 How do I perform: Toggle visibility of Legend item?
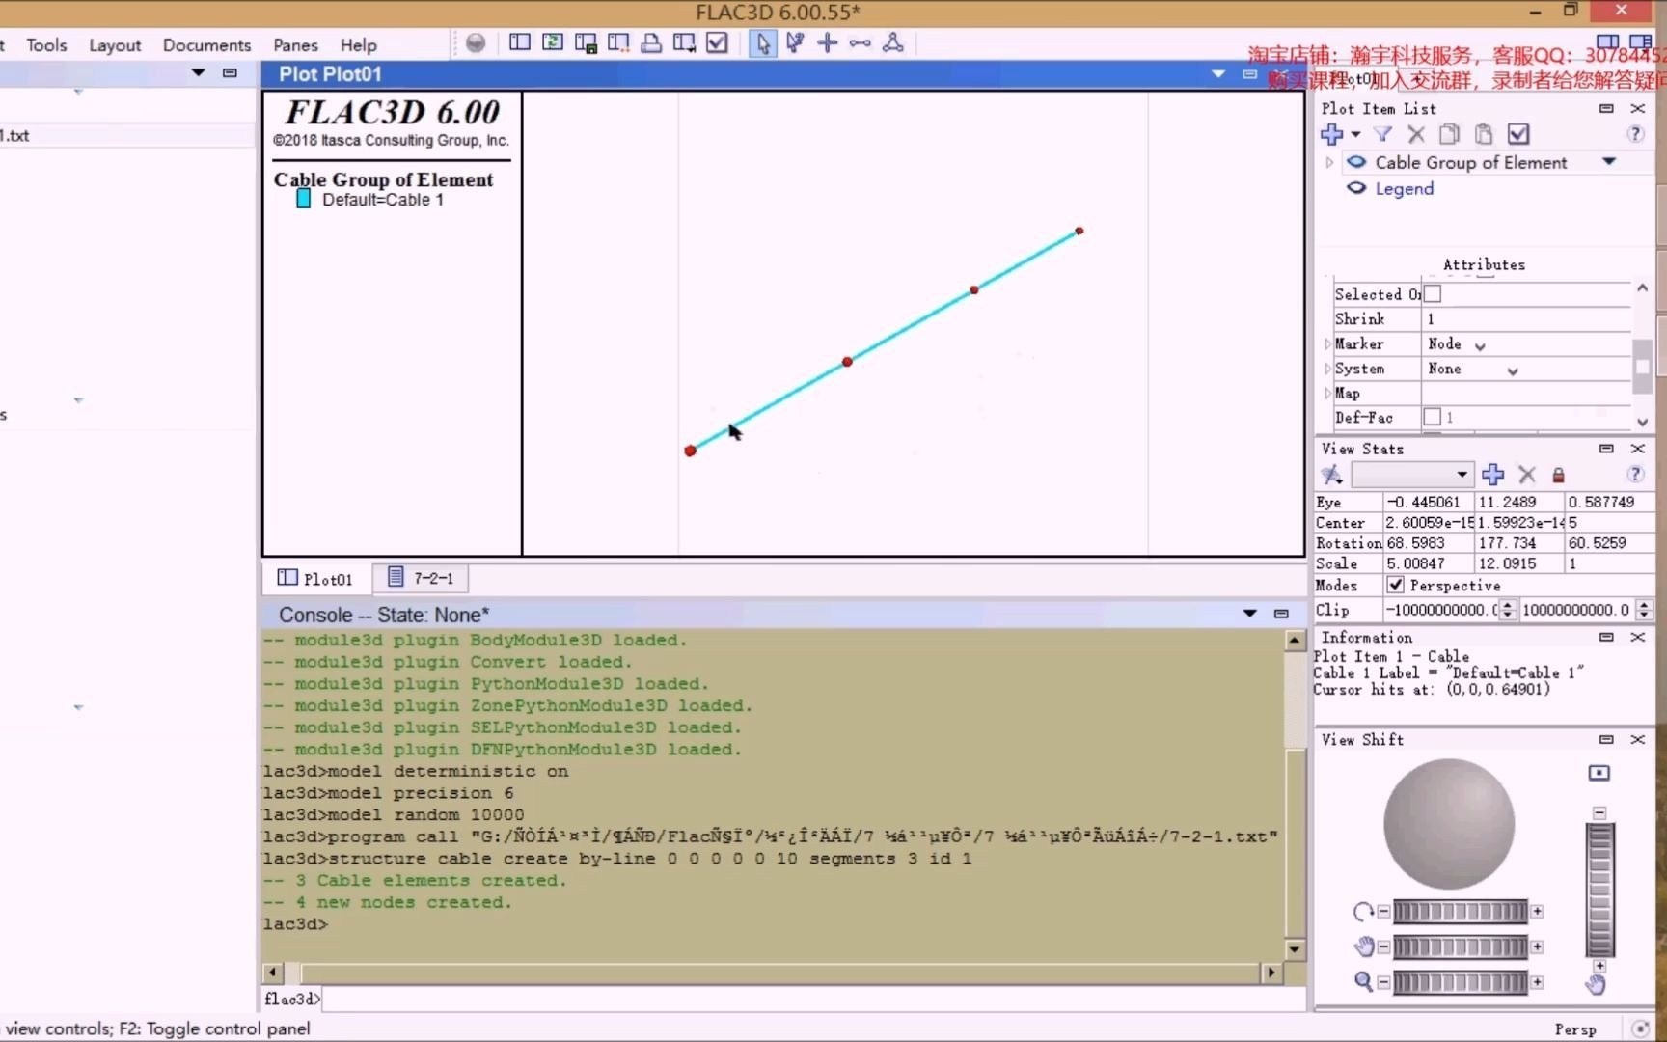[x=1356, y=188]
